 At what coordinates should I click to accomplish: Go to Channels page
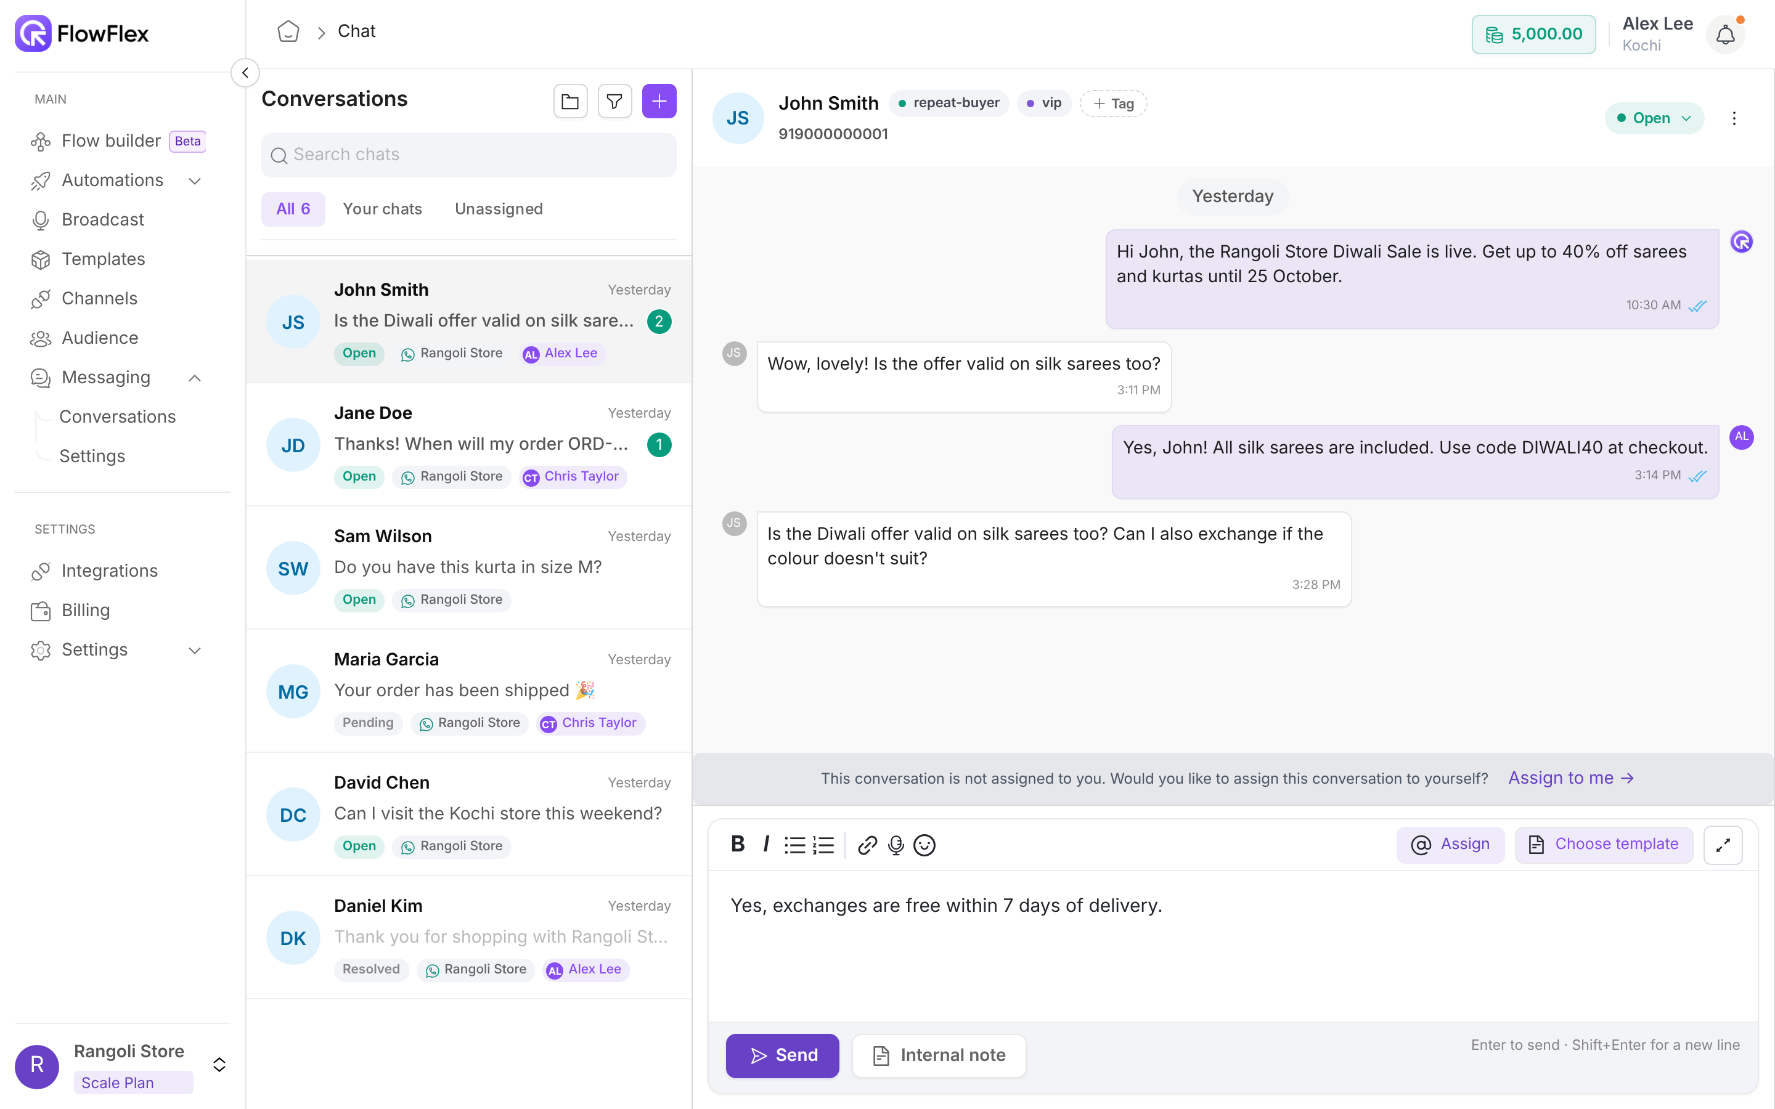100,299
